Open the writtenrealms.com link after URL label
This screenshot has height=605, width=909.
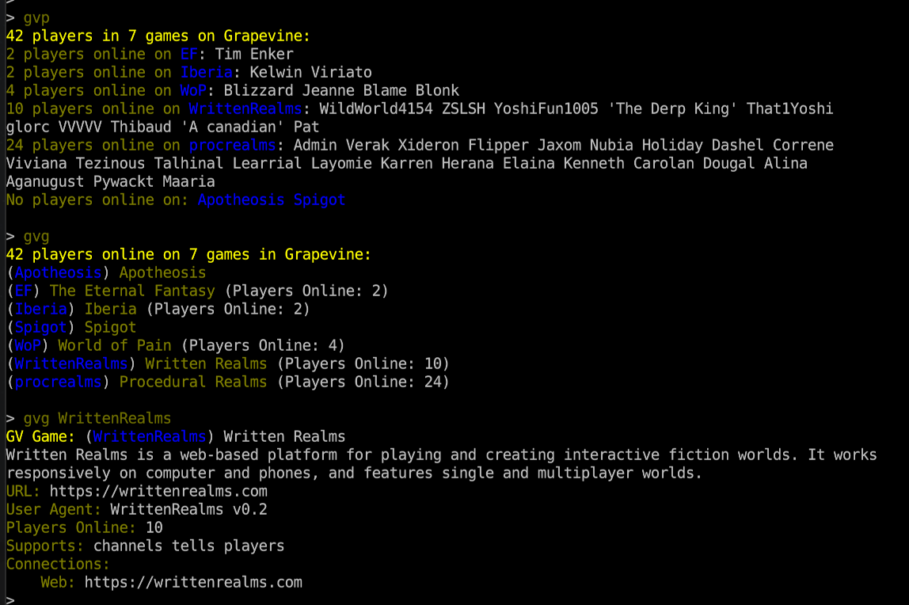[158, 491]
